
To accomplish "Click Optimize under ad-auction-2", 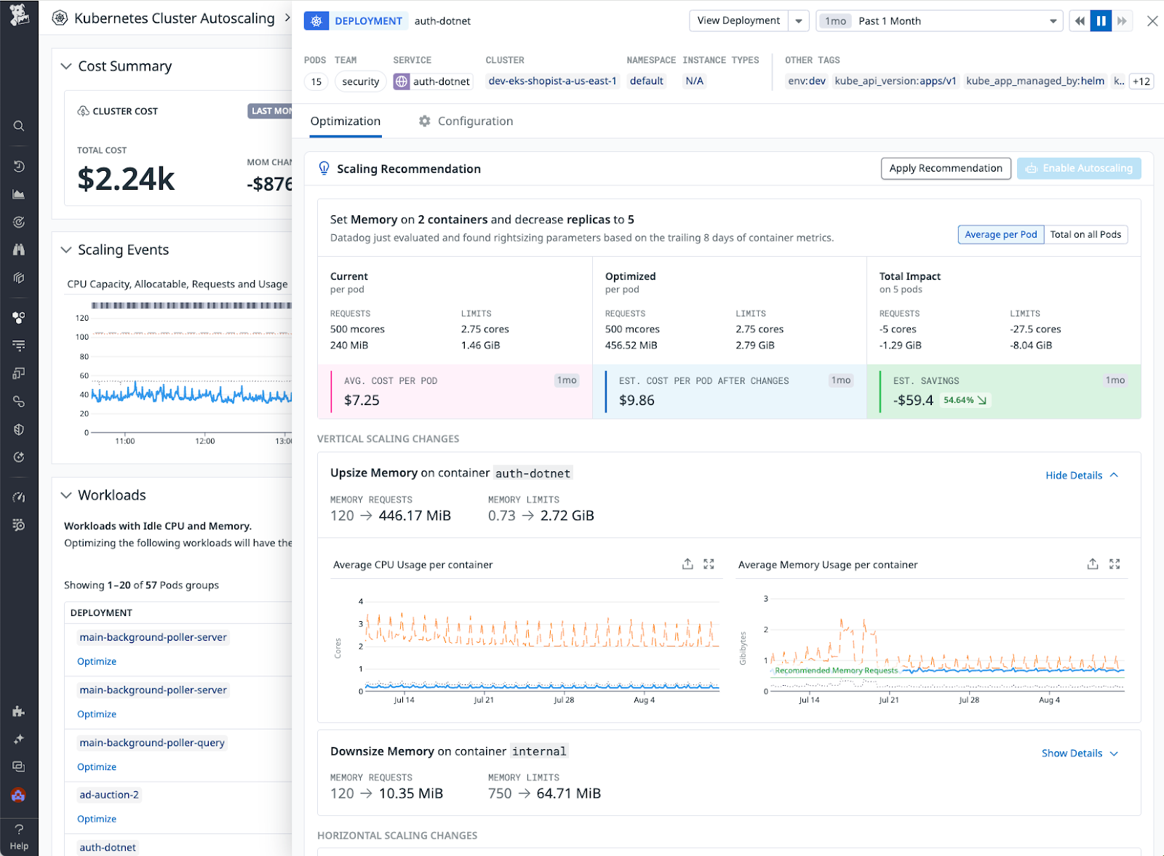I will coord(97,819).
